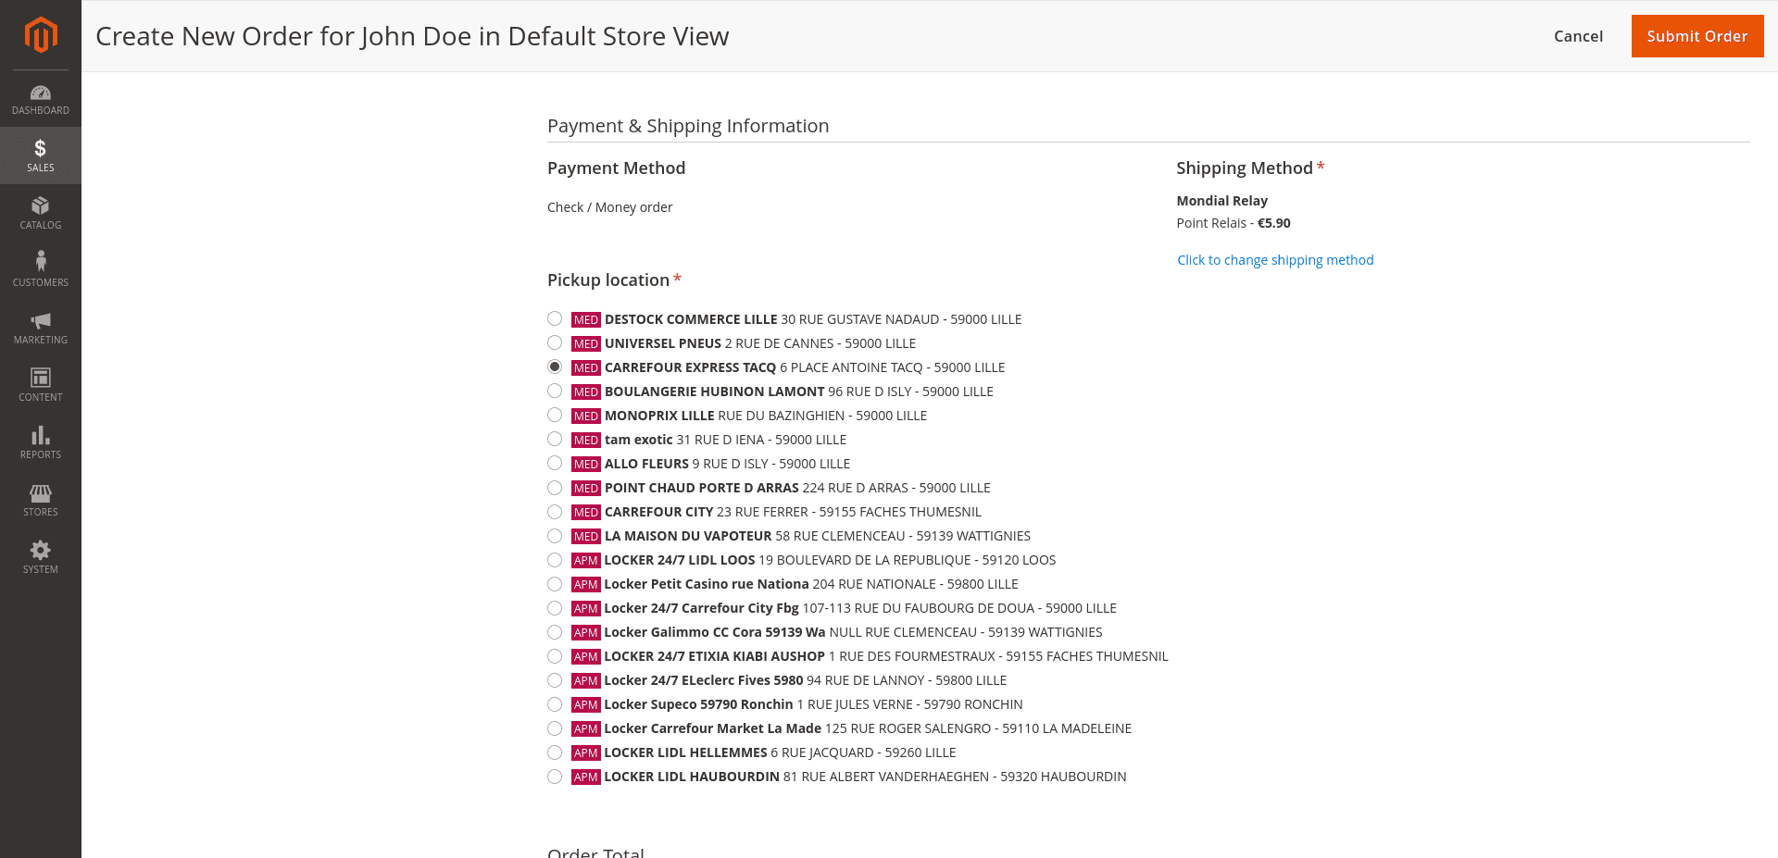This screenshot has height=858, width=1778.
Task: Select DESTOCK COMMERCE LILLE pickup location
Action: 555,319
